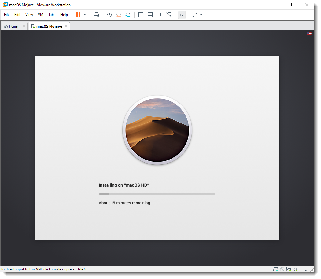Open the VM menu
Image resolution: width=321 pixels, height=279 pixels.
click(41, 15)
